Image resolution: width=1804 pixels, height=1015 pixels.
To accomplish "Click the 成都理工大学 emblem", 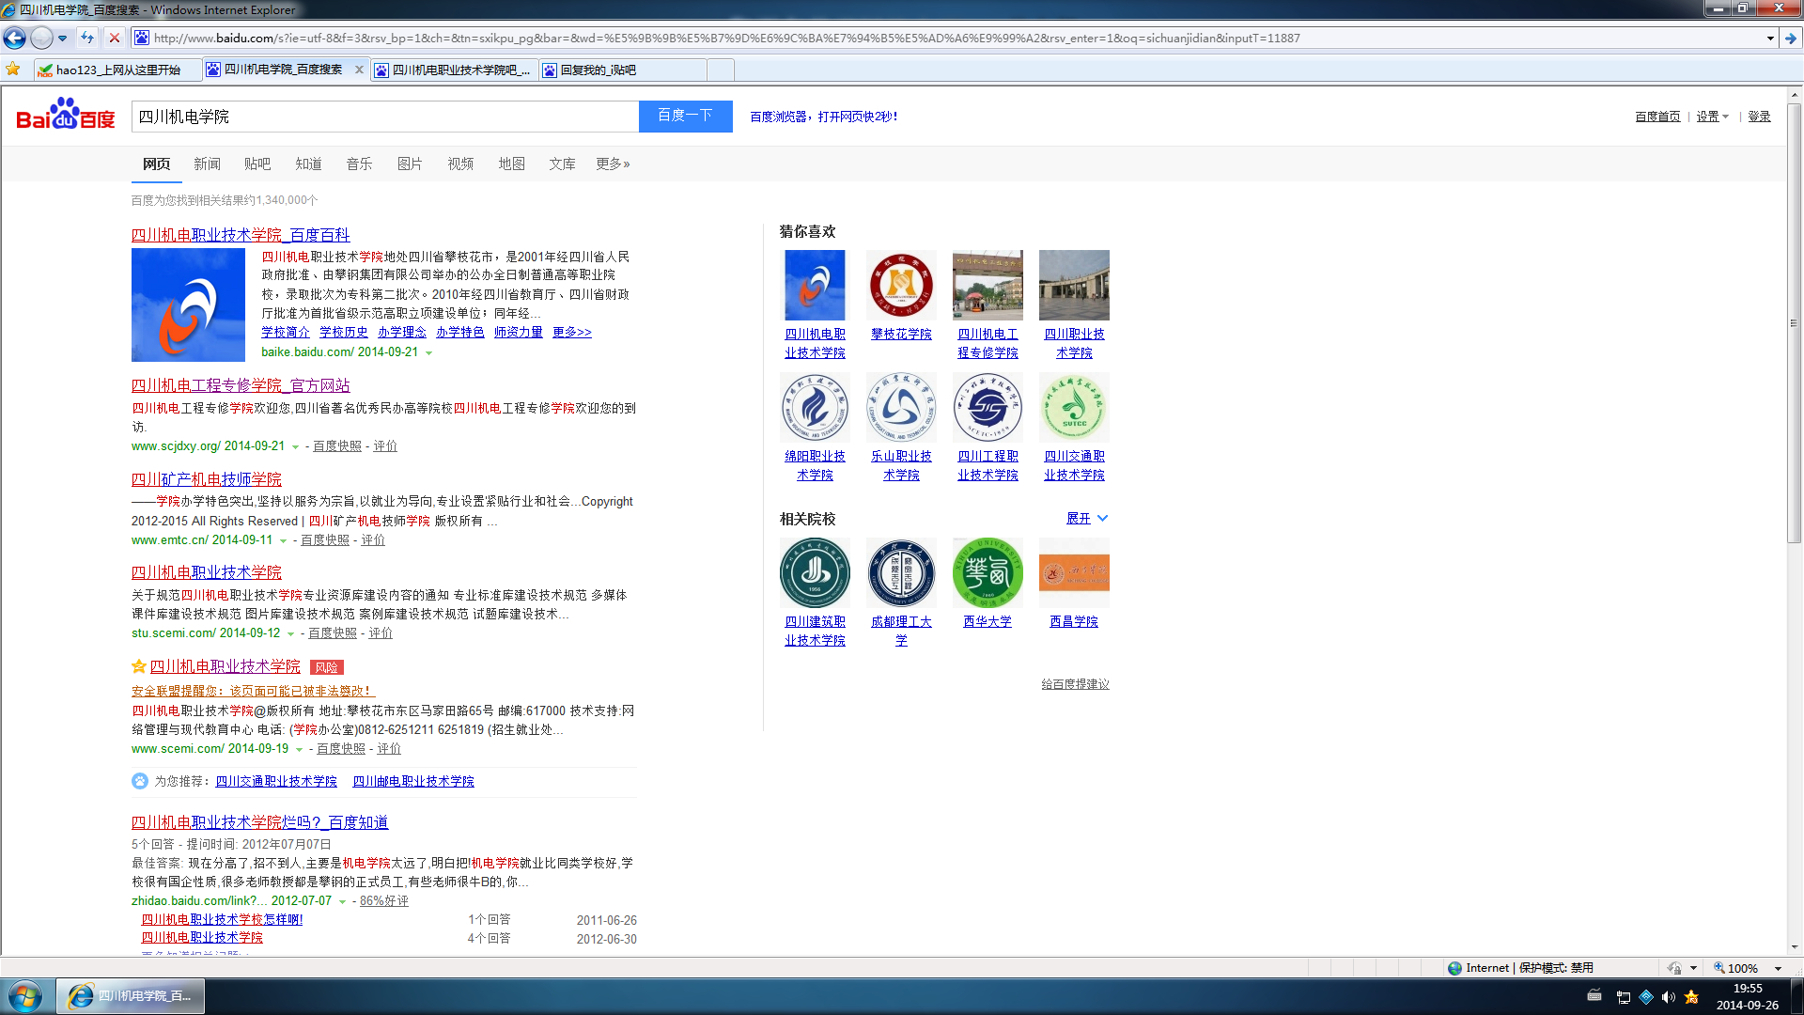I will (x=901, y=572).
